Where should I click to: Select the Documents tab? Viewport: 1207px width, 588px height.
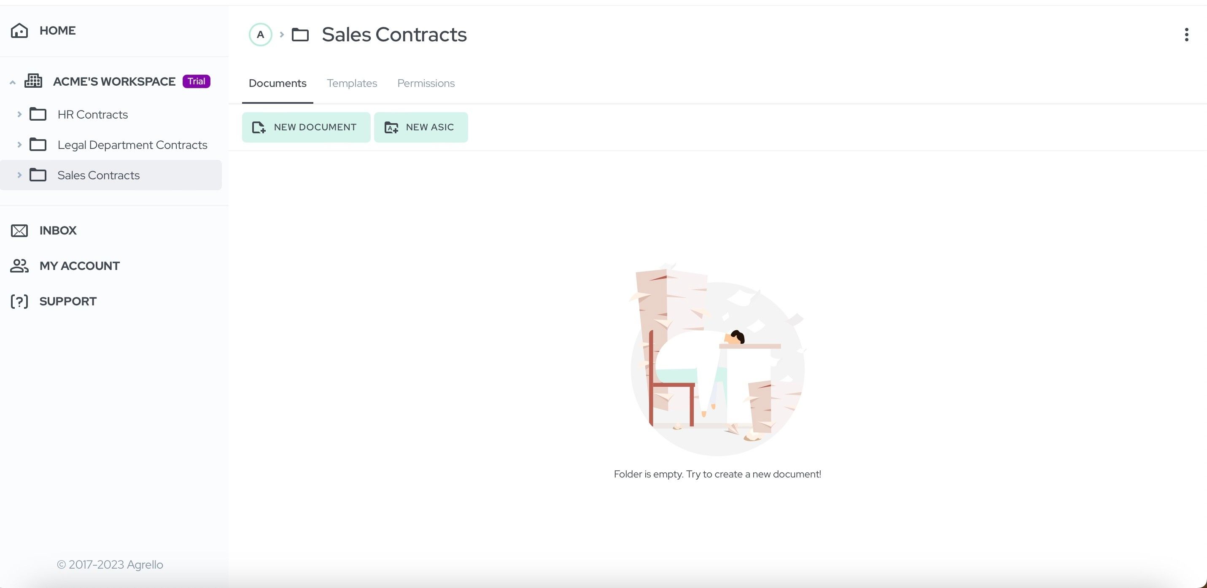coord(278,84)
